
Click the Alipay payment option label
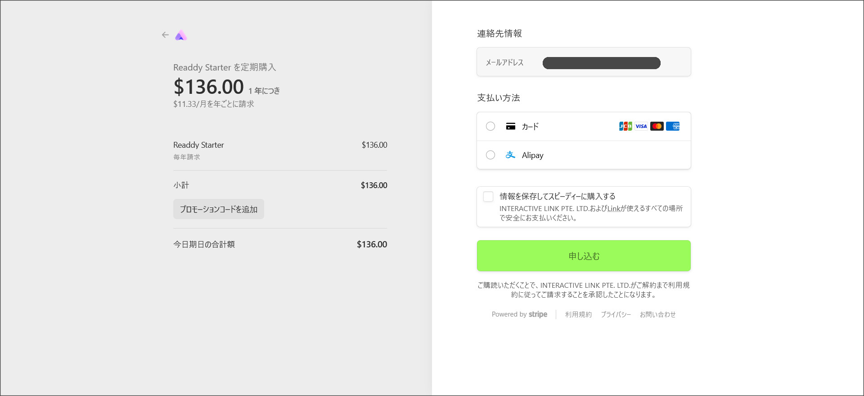[532, 155]
